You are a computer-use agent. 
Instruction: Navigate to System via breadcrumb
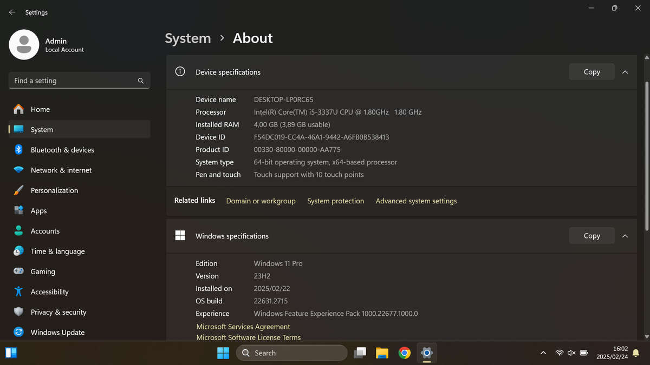(187, 38)
